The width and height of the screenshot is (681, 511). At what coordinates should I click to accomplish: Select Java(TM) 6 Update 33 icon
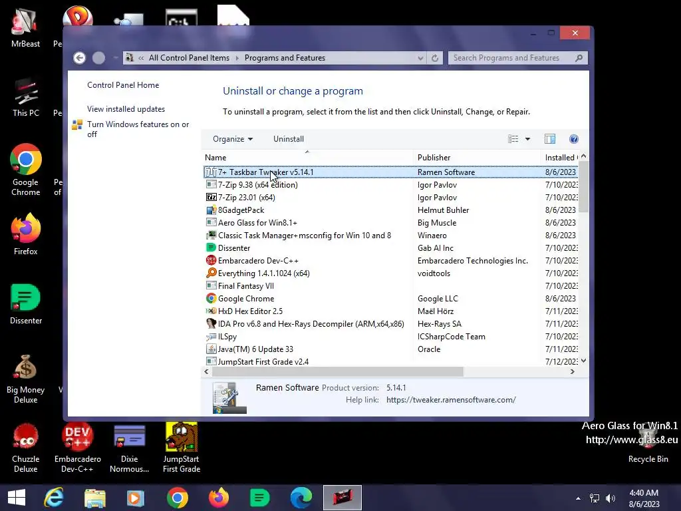(211, 349)
